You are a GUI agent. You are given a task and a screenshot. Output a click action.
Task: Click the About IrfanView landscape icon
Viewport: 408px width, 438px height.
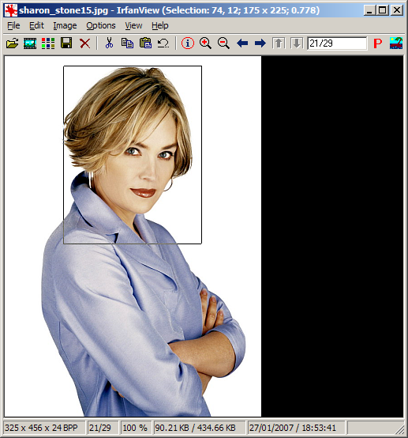pos(396,43)
